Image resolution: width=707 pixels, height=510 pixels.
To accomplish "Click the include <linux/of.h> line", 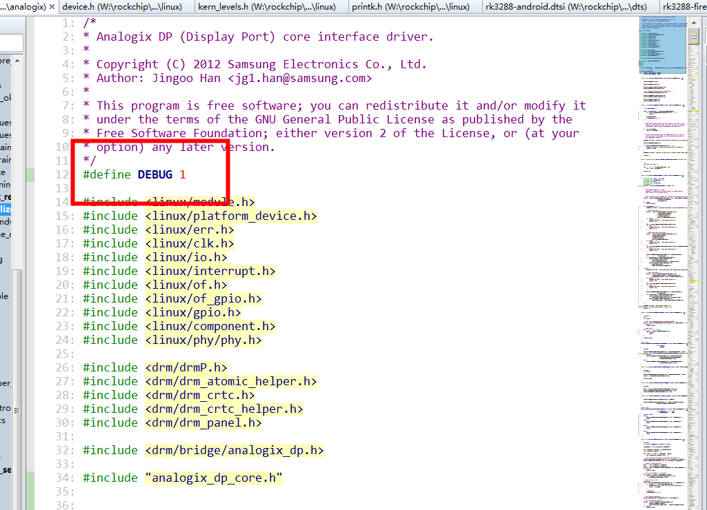I will tap(155, 285).
